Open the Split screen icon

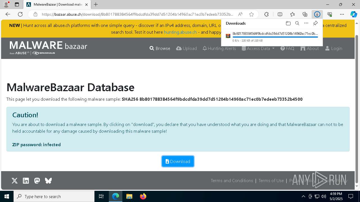[x=280, y=14]
